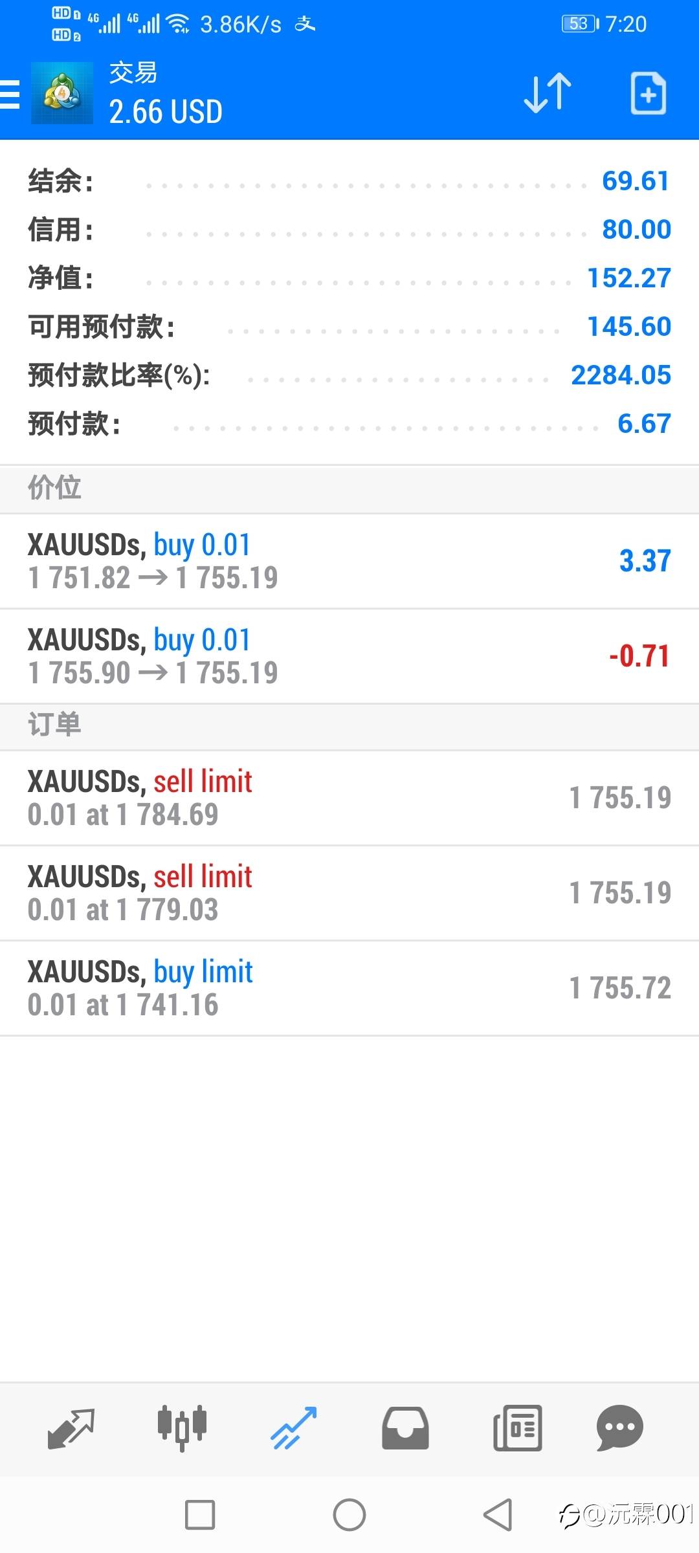Create a new order with plus-document icon
The image size is (699, 1553).
pyautogui.click(x=649, y=94)
